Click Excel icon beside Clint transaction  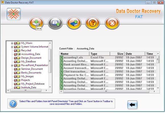[x=61, y=71]
